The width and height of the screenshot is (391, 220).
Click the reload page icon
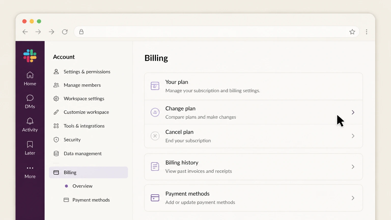65,32
